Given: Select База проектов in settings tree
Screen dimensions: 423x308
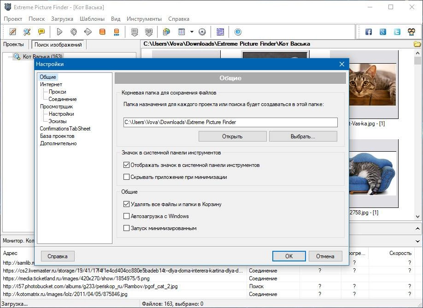Looking at the screenshot, I should (57, 136).
